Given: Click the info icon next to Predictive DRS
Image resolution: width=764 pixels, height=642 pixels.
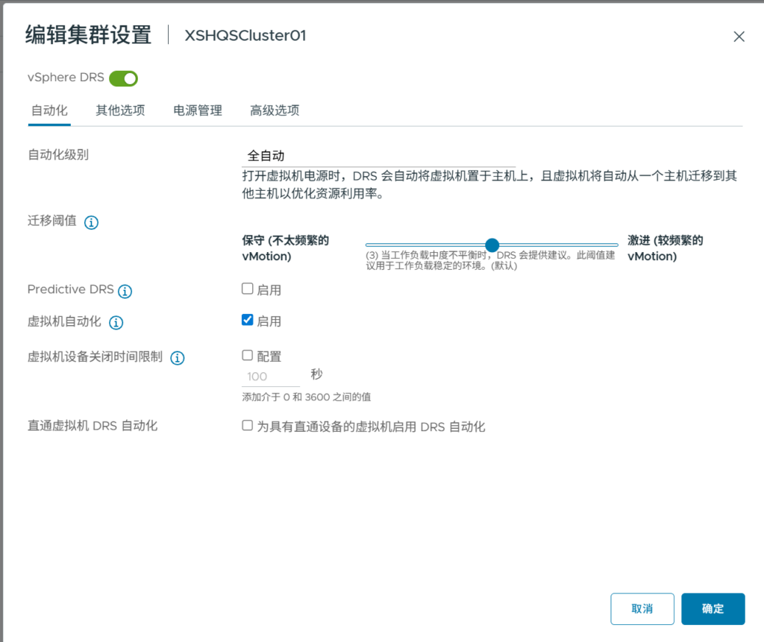Looking at the screenshot, I should pyautogui.click(x=125, y=291).
